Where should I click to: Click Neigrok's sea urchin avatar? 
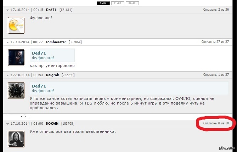pos(16,90)
